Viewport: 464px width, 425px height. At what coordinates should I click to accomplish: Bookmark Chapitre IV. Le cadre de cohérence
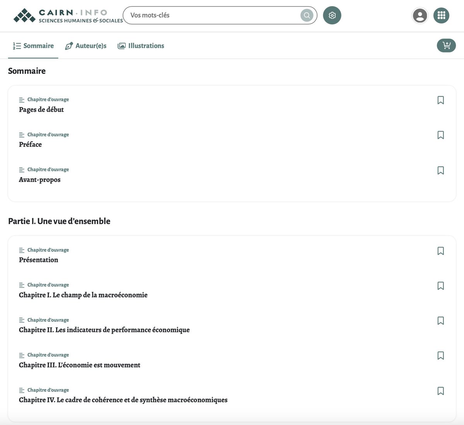(440, 391)
